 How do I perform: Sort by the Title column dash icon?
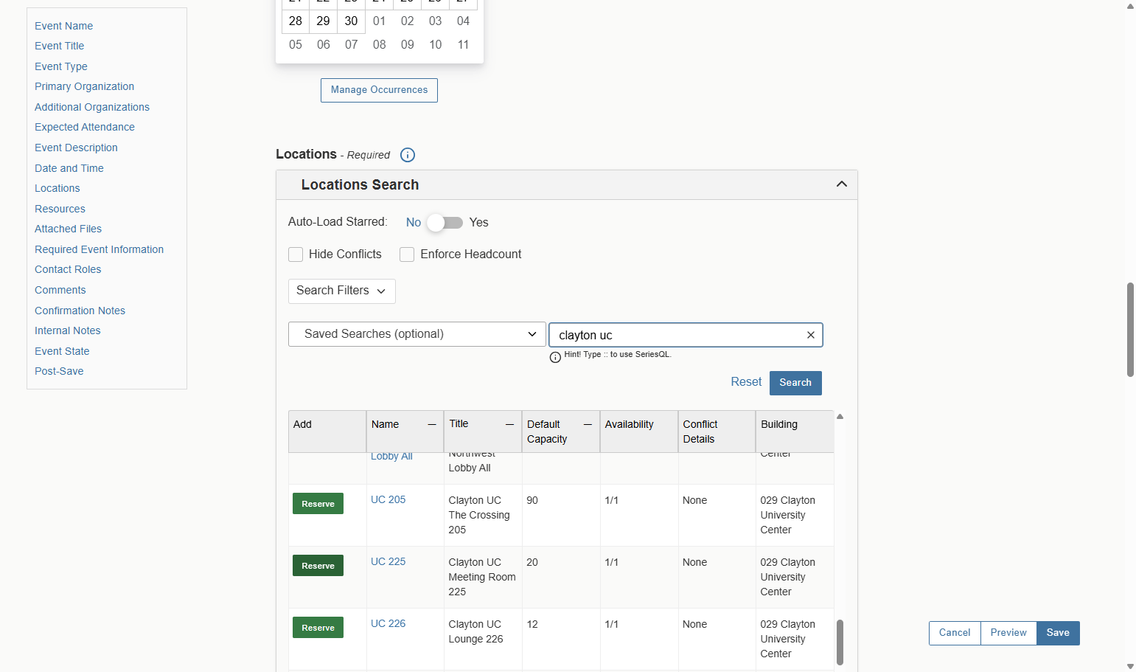(509, 424)
